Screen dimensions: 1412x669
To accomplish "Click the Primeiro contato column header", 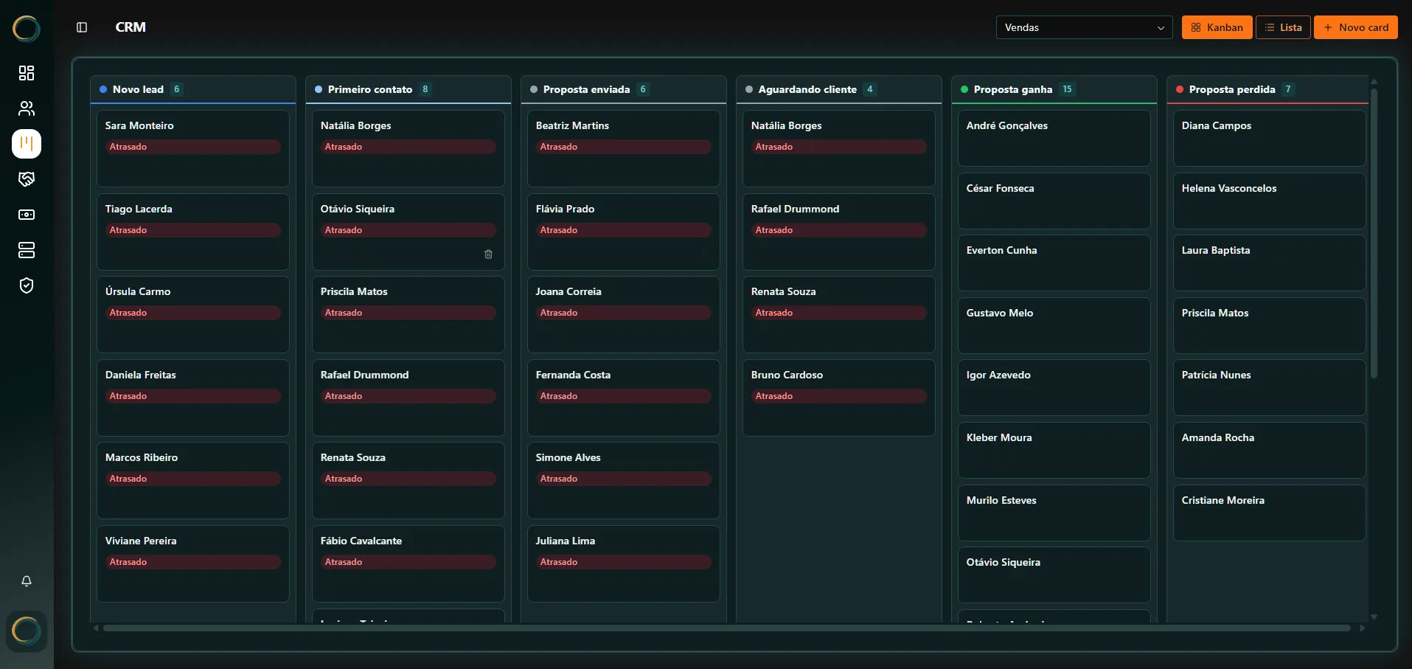I will pyautogui.click(x=408, y=89).
